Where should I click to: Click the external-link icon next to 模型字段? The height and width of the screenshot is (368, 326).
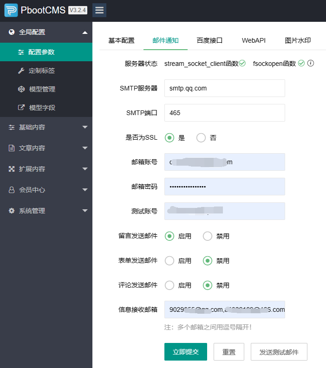[21, 108]
